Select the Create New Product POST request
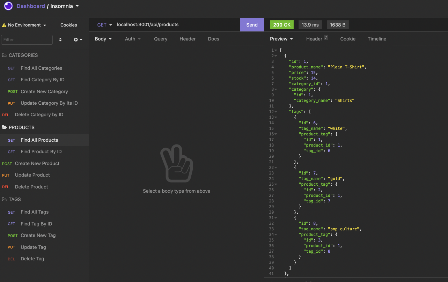448x282 pixels. coord(37,163)
